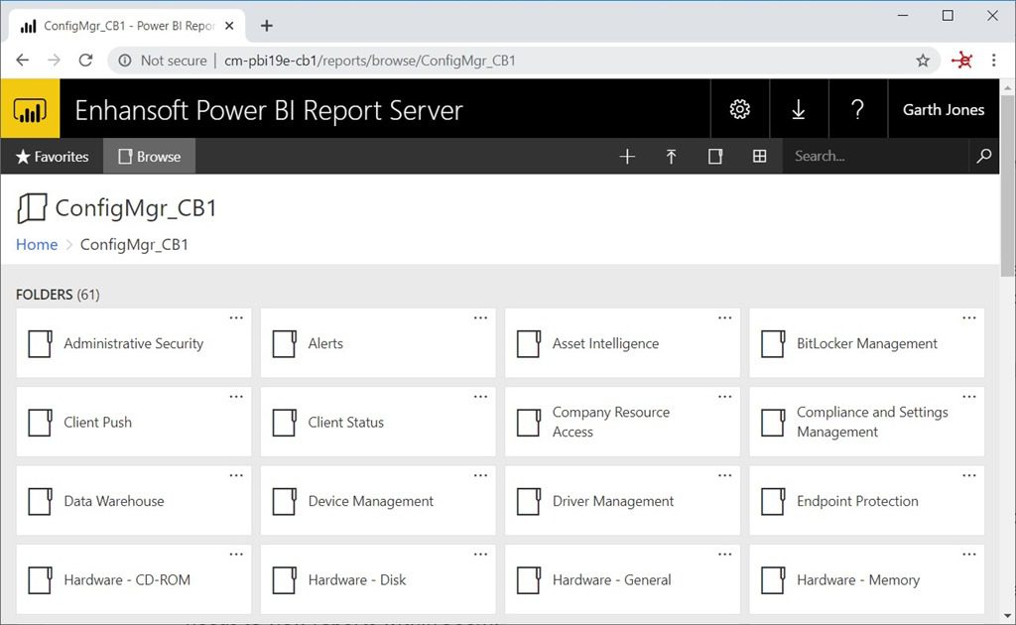The image size is (1016, 625).
Task: Click the plus icon to add new content
Action: 627,156
